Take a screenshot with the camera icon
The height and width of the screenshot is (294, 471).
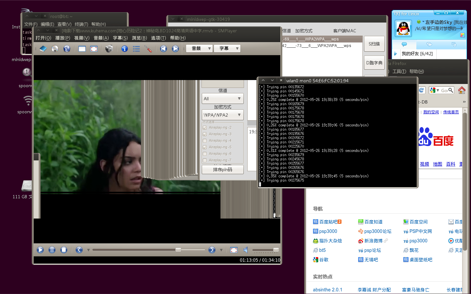(109, 49)
